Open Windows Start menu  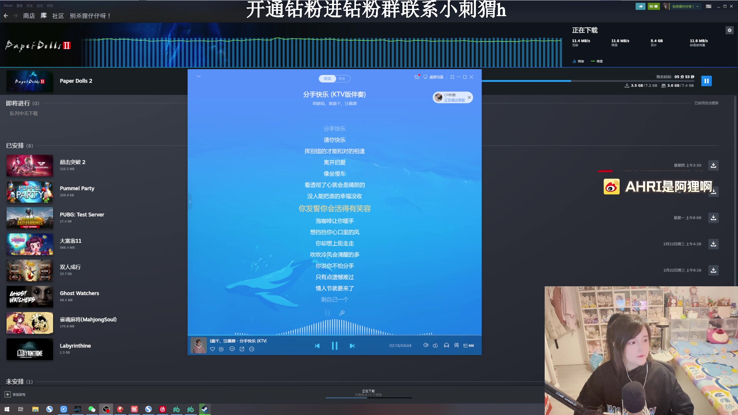click(x=7, y=409)
